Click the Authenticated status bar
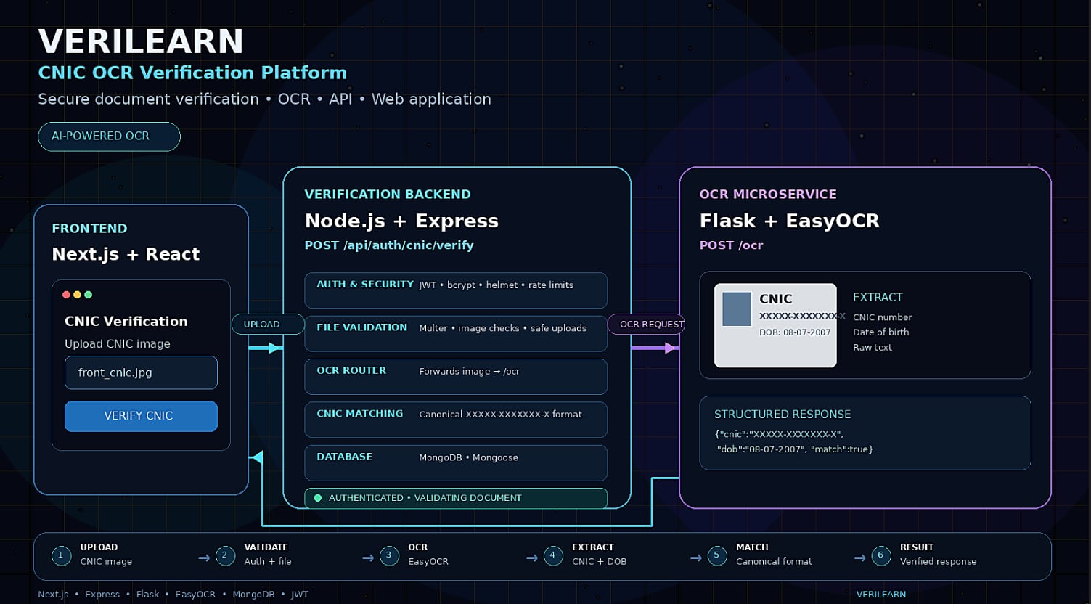1091x604 pixels. (x=456, y=498)
